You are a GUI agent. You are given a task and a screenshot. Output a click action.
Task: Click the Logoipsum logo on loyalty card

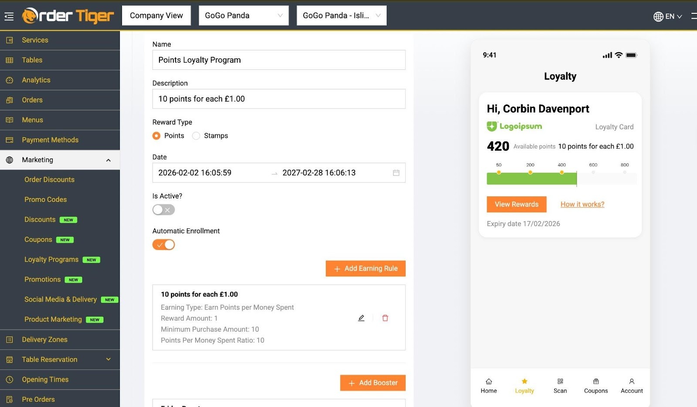[514, 126]
